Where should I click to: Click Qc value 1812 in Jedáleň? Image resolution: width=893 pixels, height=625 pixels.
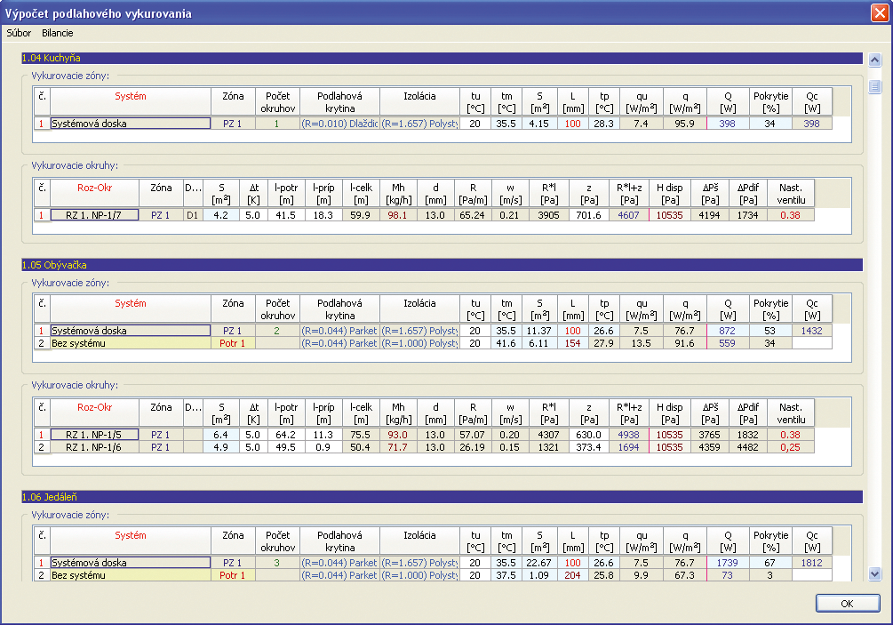click(x=811, y=563)
